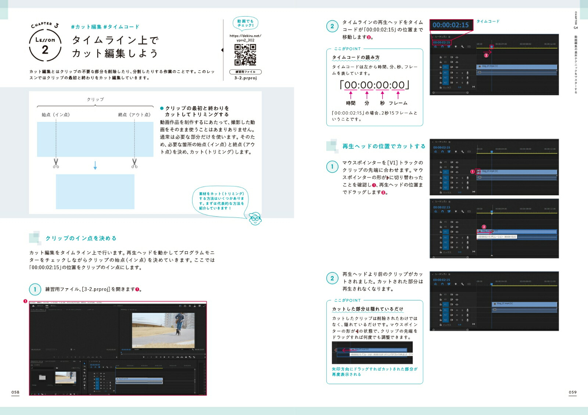Open the dekiru.net/yprv2_302 link
Image resolution: width=588 pixels, height=415 pixels.
tap(245, 38)
